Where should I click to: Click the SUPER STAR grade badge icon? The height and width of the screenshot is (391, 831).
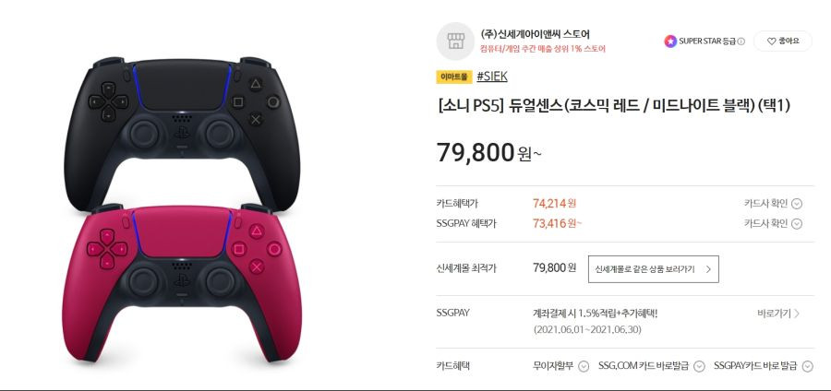(670, 41)
